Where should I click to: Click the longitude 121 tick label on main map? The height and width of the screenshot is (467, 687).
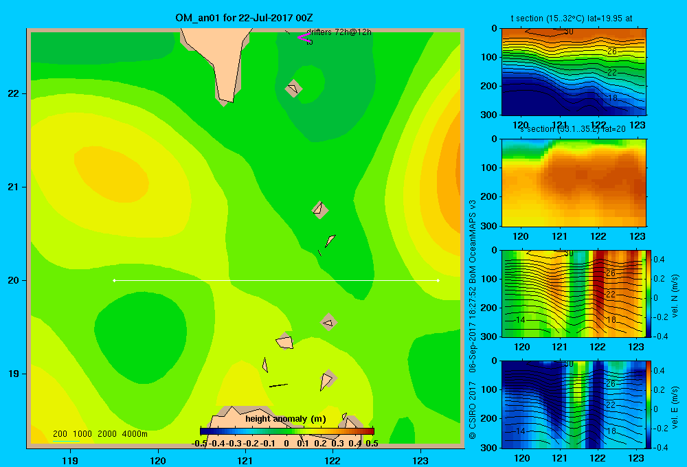tap(245, 460)
